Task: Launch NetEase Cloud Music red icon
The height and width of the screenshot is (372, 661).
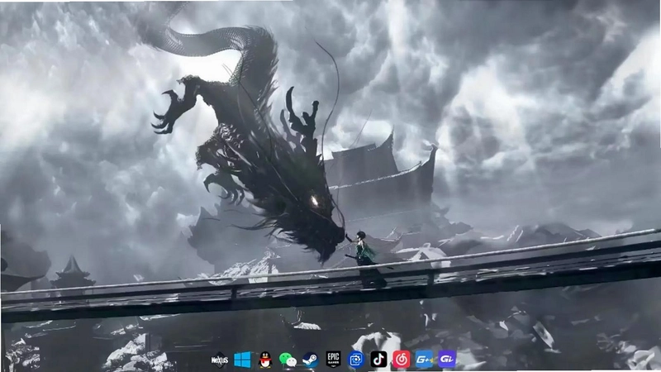Action: [402, 360]
